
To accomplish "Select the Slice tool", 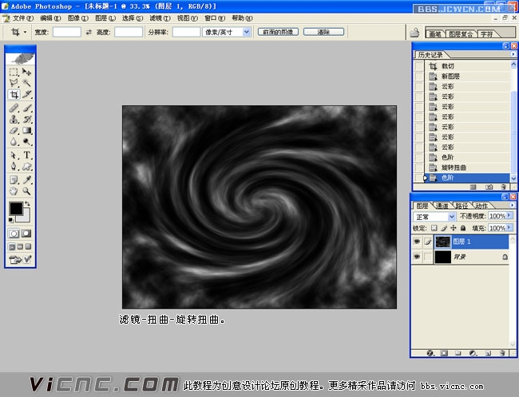I will (x=27, y=95).
